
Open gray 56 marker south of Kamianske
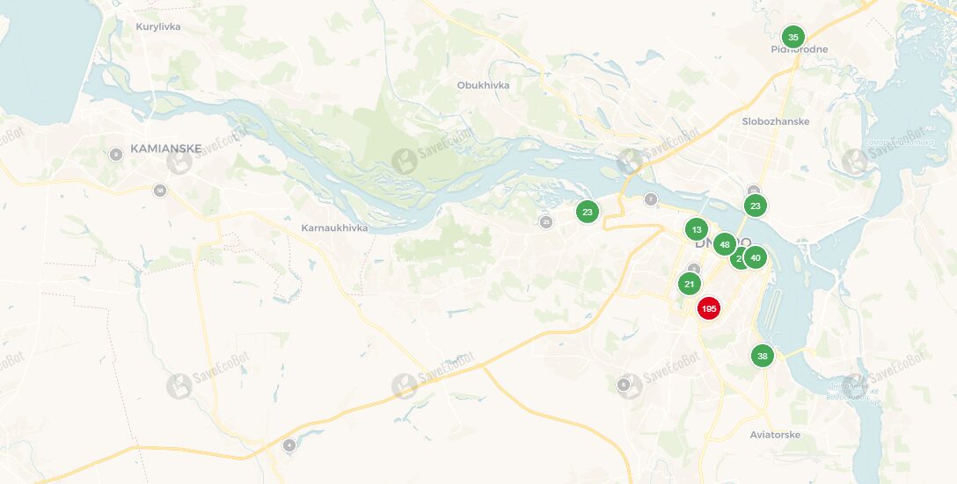(x=160, y=191)
